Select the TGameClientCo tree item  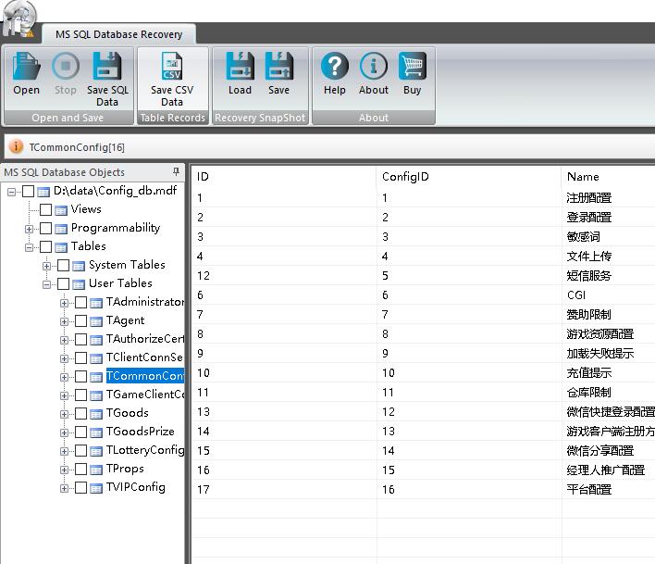pyautogui.click(x=144, y=395)
